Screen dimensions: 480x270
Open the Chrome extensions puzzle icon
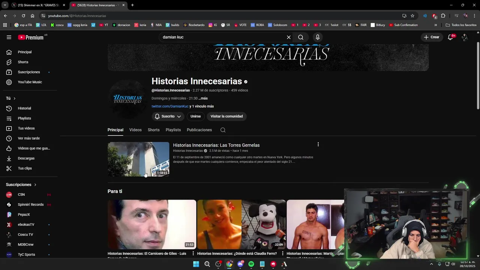tap(443, 16)
